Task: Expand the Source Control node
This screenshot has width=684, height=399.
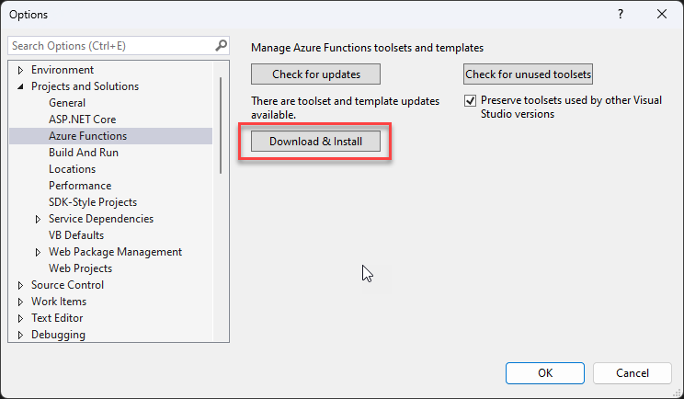Action: point(21,285)
